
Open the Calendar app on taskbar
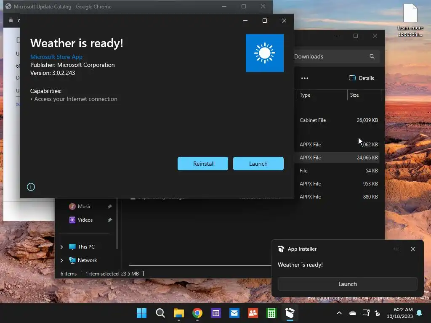click(x=216, y=313)
